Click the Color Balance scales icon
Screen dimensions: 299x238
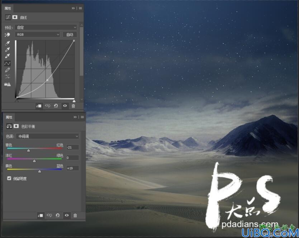pyautogui.click(x=9, y=126)
